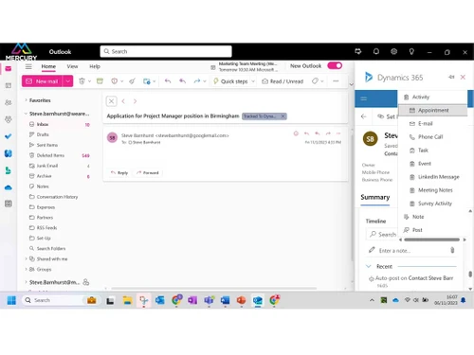Collapse the Steve.barnhurst@weare account
This screenshot has height=355, width=474.
click(x=26, y=114)
